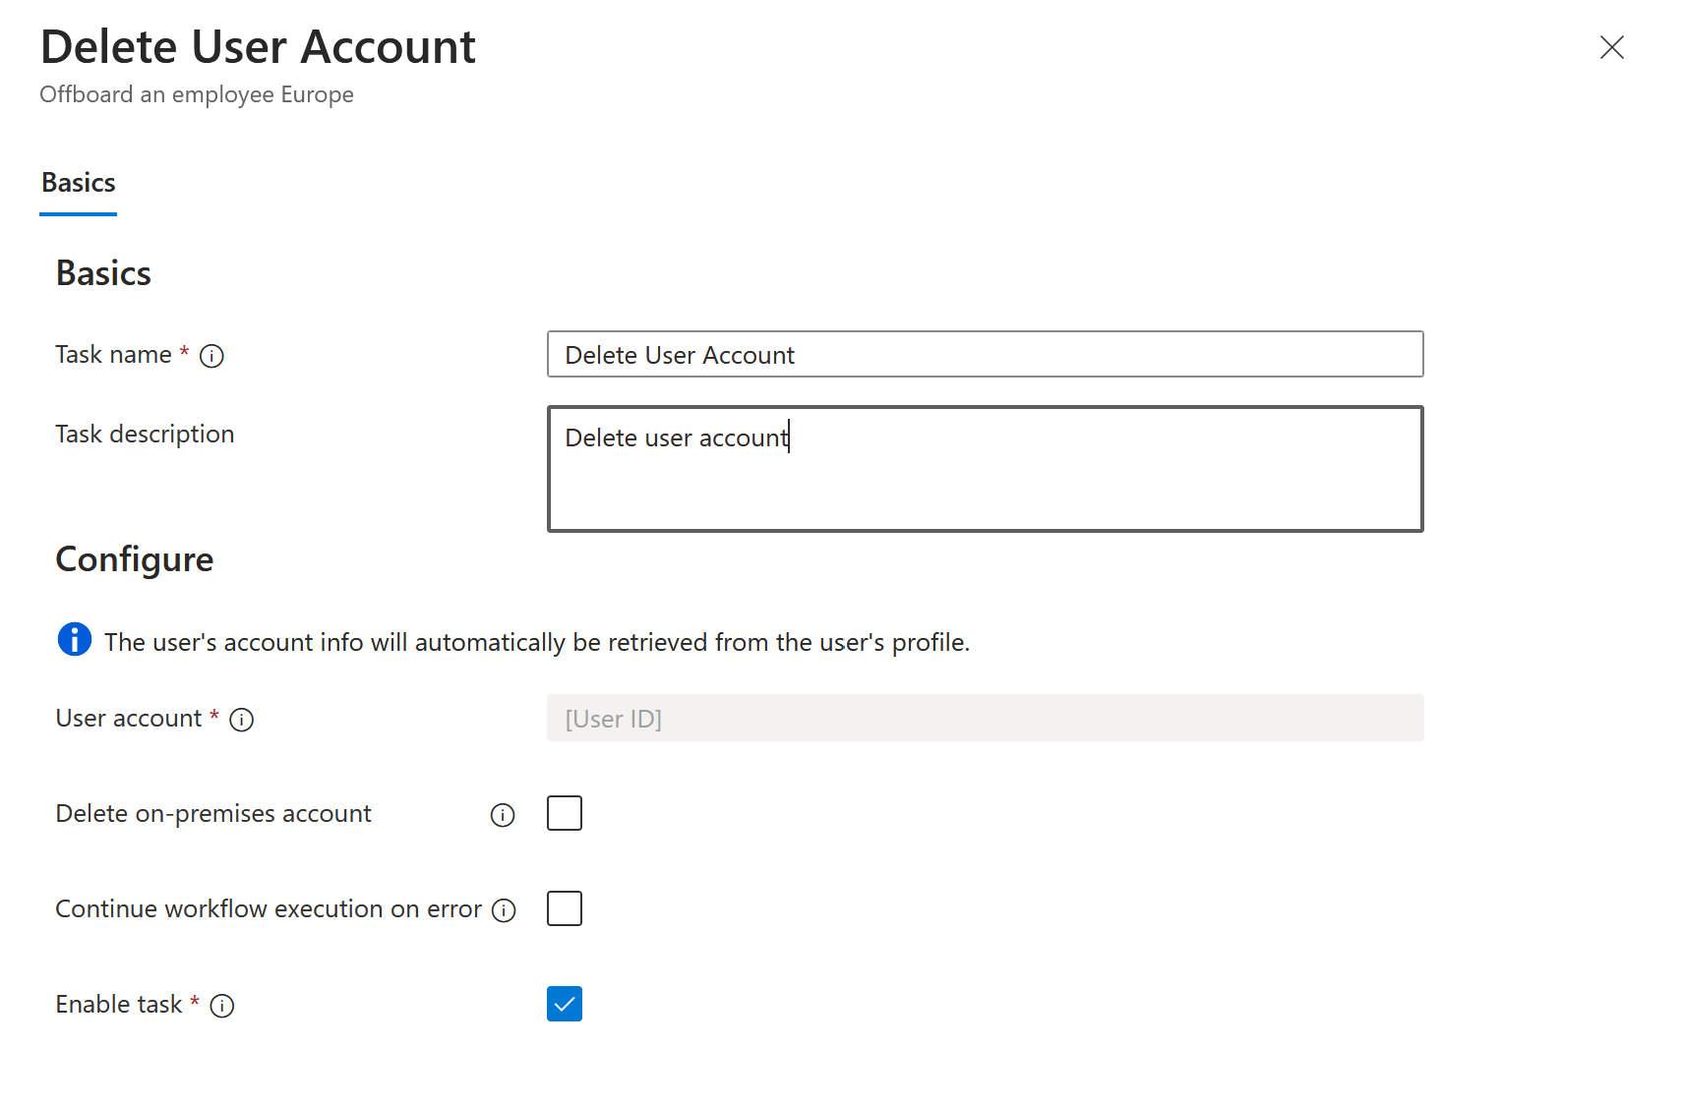The width and height of the screenshot is (1682, 1107).
Task: Click the disabled User ID field
Action: pos(985,718)
